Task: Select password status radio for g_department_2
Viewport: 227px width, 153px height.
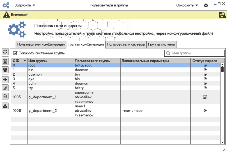Action: pos(205,110)
